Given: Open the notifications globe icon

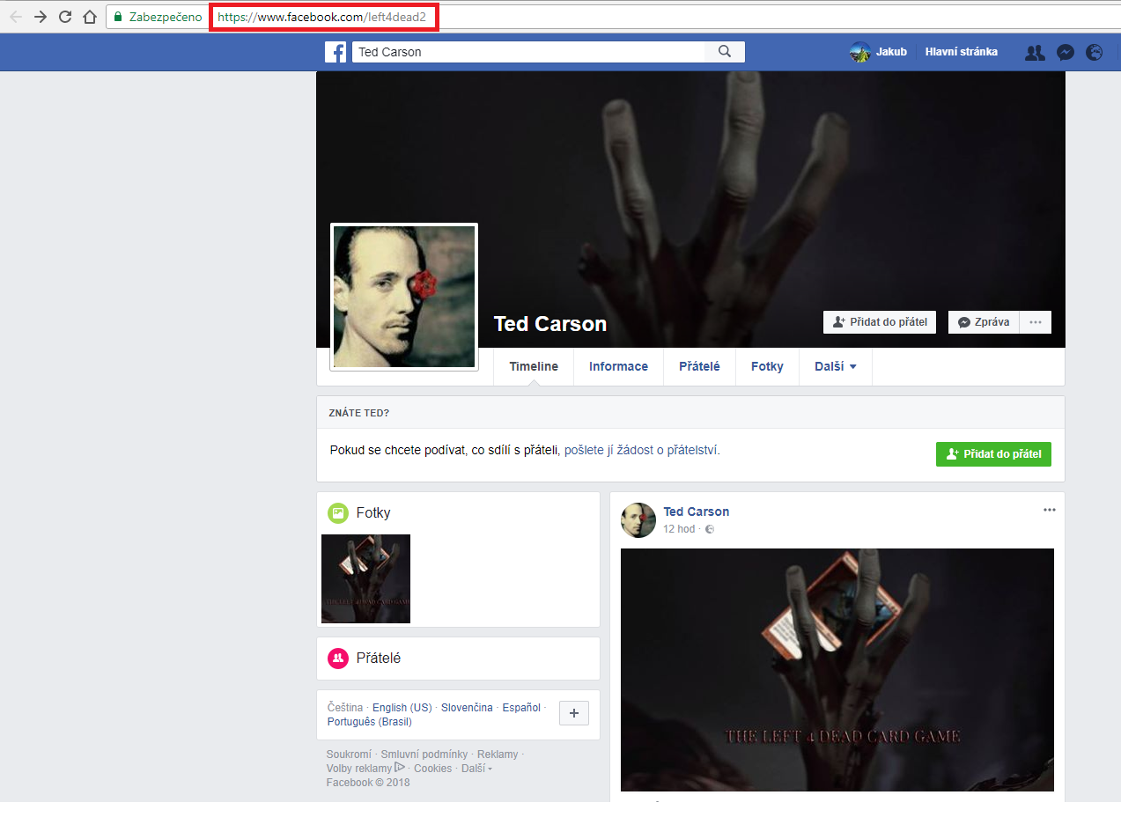Looking at the screenshot, I should [1094, 52].
